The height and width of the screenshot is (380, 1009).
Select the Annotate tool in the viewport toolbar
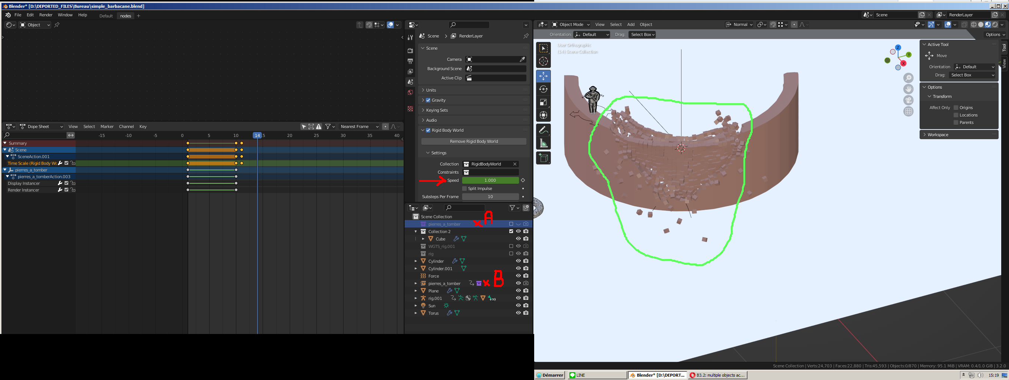543,130
